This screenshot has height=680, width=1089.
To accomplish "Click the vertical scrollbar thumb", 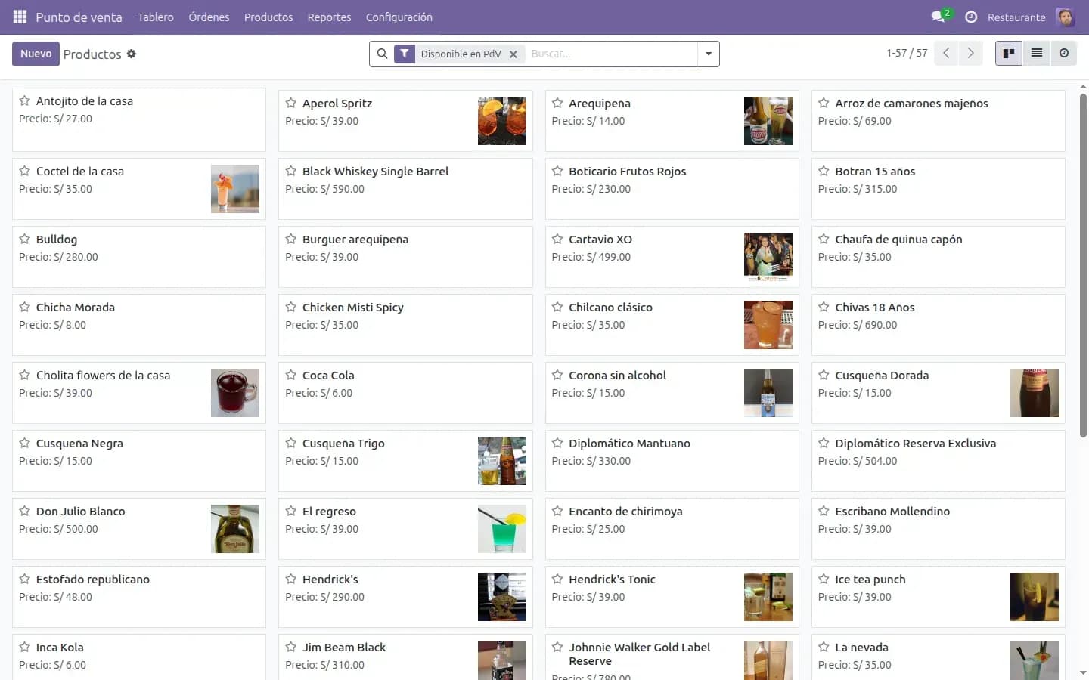I will (1083, 264).
